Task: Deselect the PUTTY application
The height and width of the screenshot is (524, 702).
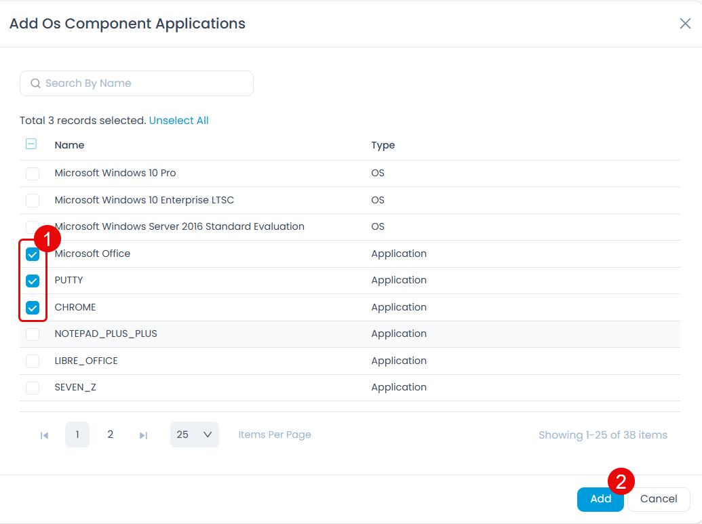Action: pos(33,281)
